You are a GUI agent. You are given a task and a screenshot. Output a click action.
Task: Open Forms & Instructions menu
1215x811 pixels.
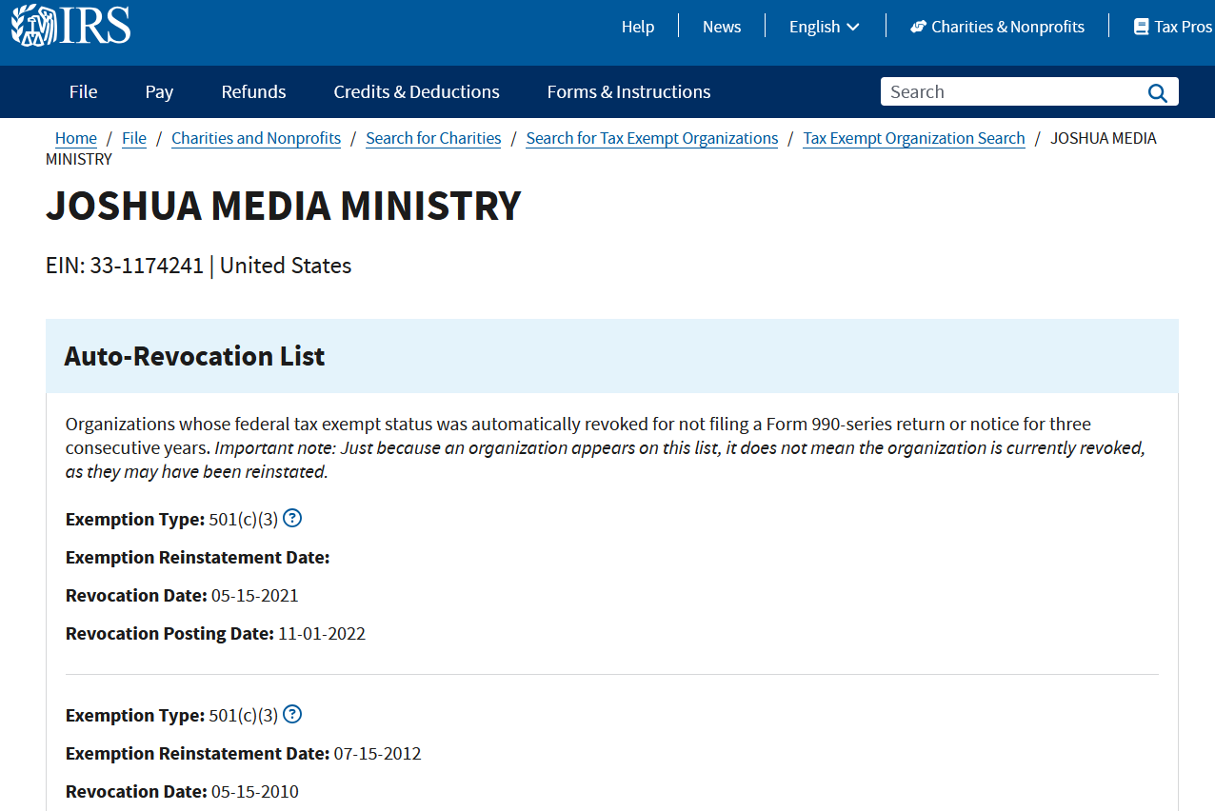628,91
